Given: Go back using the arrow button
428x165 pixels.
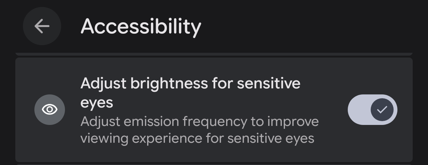Looking at the screenshot, I should pos(42,26).
